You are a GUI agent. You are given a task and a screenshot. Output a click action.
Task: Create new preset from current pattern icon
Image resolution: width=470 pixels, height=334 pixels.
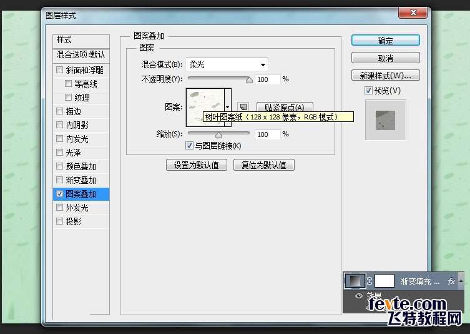coord(243,106)
